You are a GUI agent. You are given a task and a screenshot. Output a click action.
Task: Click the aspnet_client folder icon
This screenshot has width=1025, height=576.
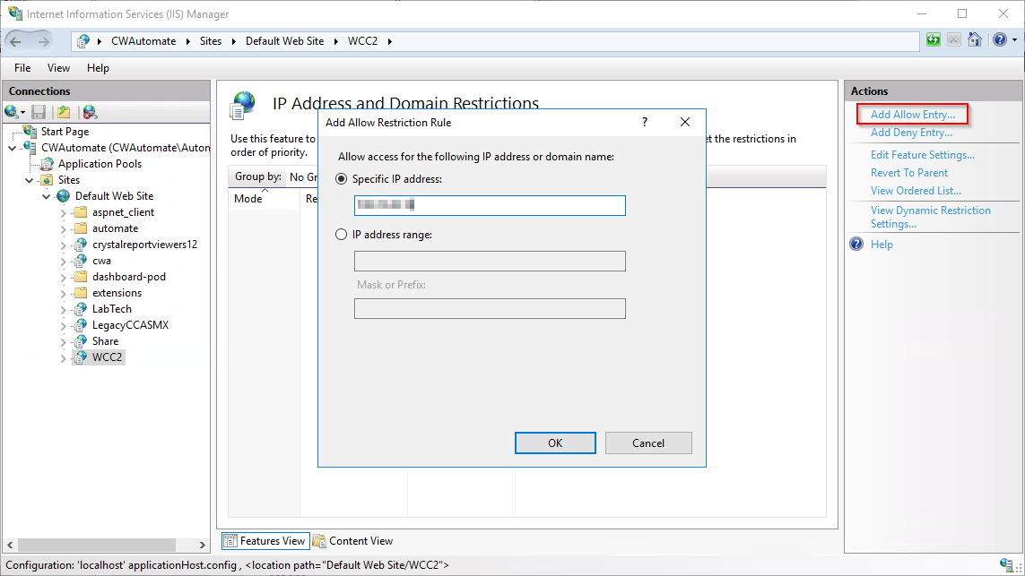pos(81,212)
